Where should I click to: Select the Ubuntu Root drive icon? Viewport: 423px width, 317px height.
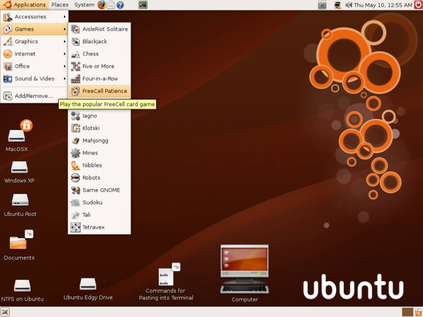(x=20, y=201)
